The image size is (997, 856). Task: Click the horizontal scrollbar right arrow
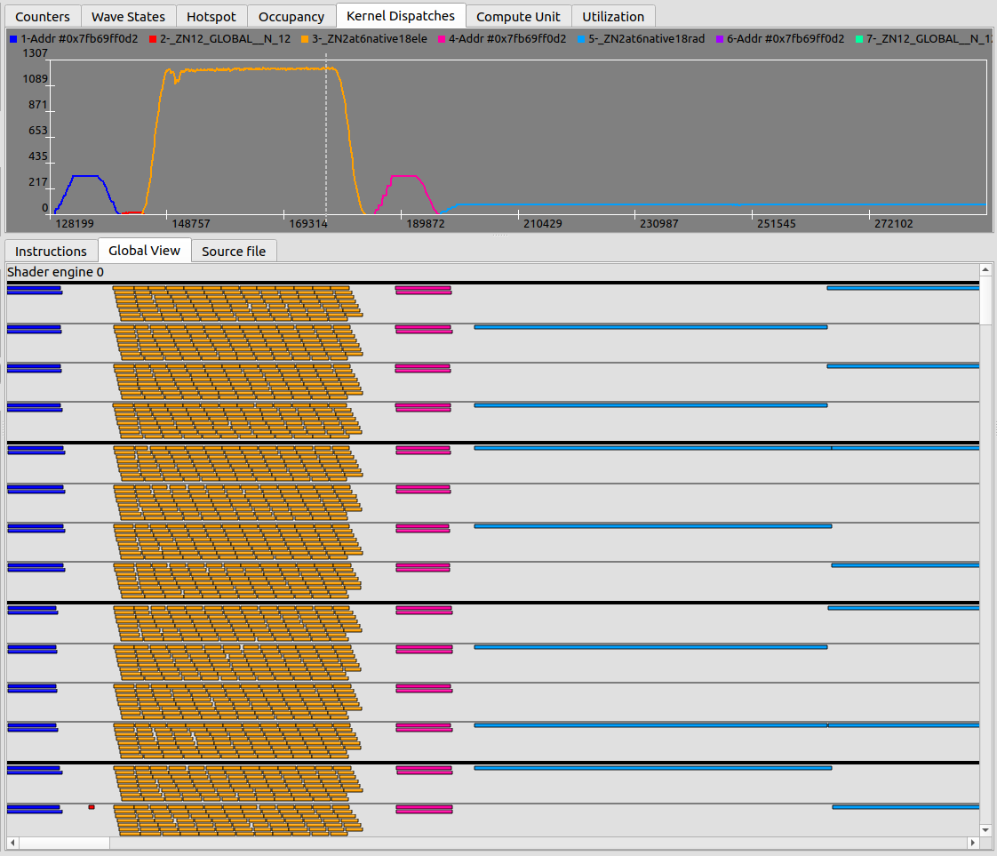(x=972, y=842)
